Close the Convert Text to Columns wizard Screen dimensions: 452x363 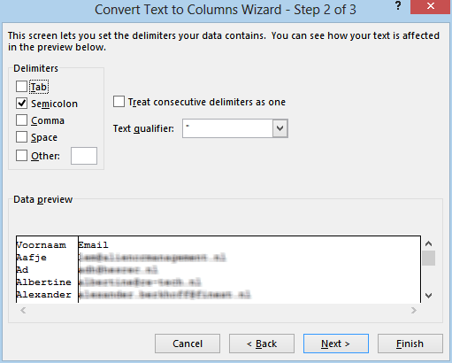431,6
